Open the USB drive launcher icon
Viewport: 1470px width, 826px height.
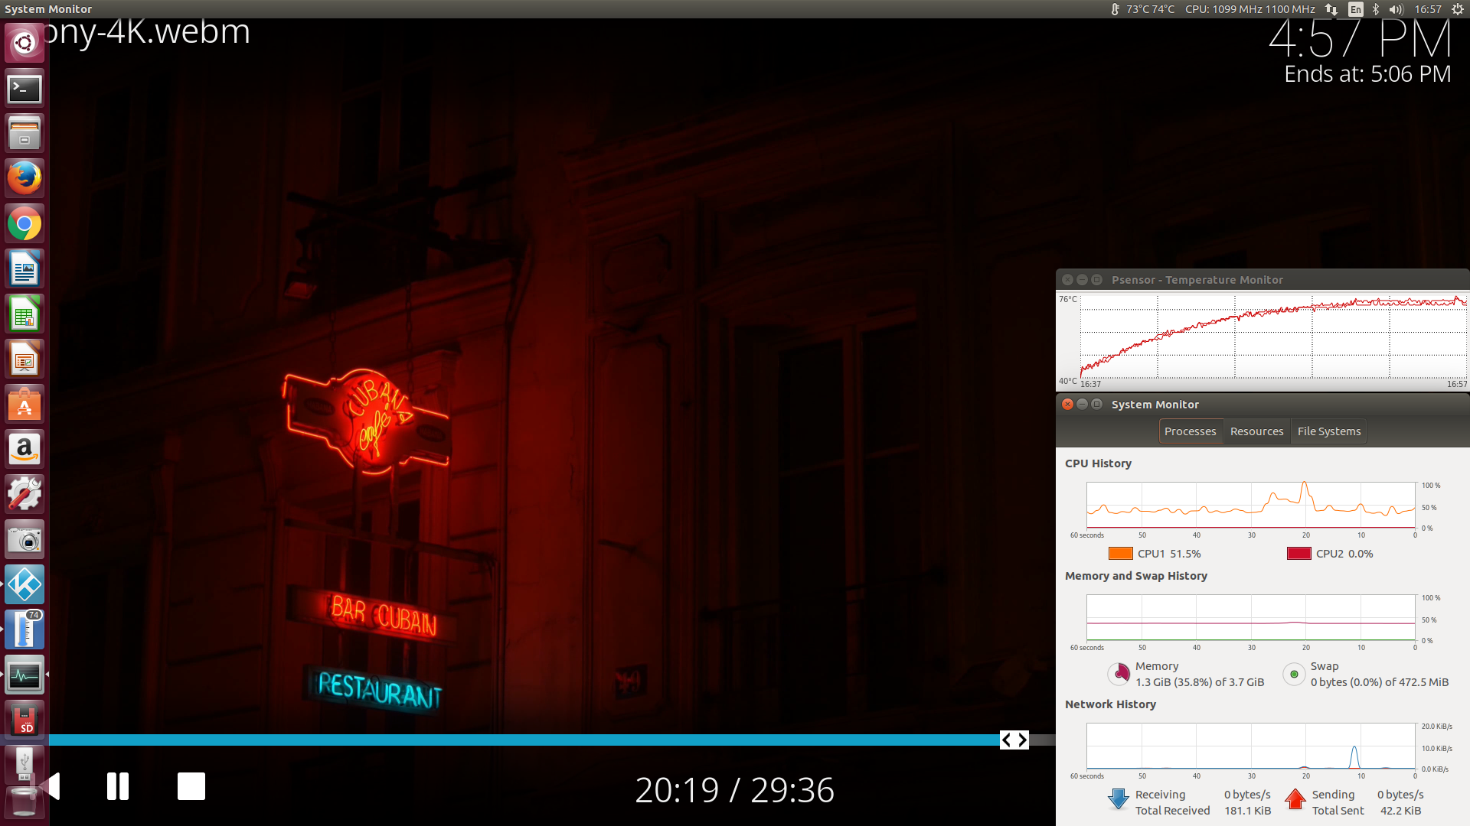(x=24, y=765)
